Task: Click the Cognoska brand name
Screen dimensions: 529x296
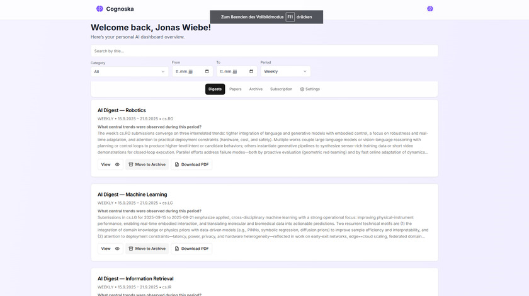Action: pos(120,9)
